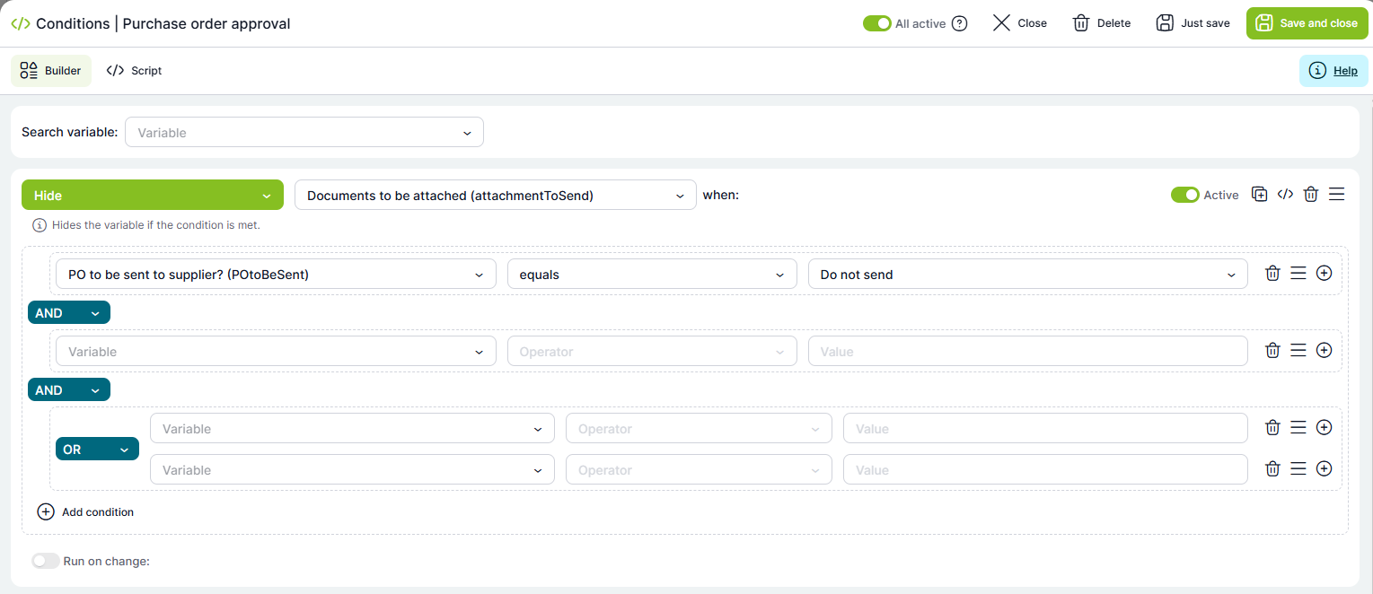Viewport: 1373px width, 594px height.
Task: Open the drag handle on the second condition row
Action: tap(1298, 351)
